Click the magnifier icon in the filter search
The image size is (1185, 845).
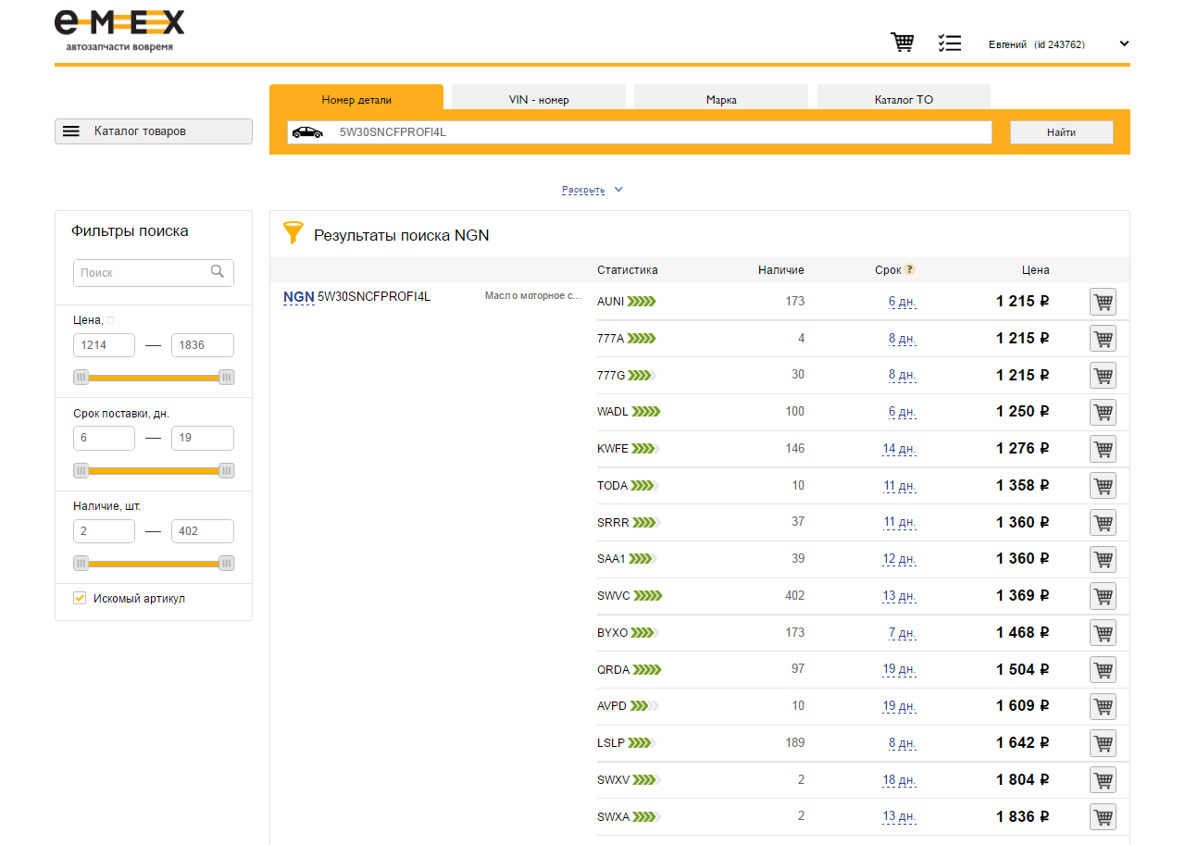point(218,272)
